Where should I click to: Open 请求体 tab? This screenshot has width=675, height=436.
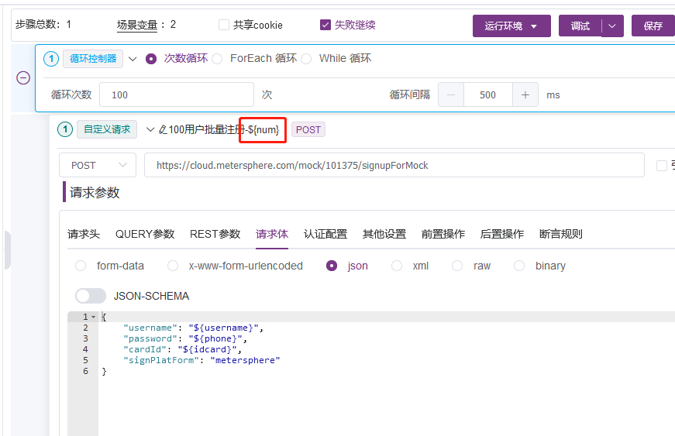click(272, 234)
